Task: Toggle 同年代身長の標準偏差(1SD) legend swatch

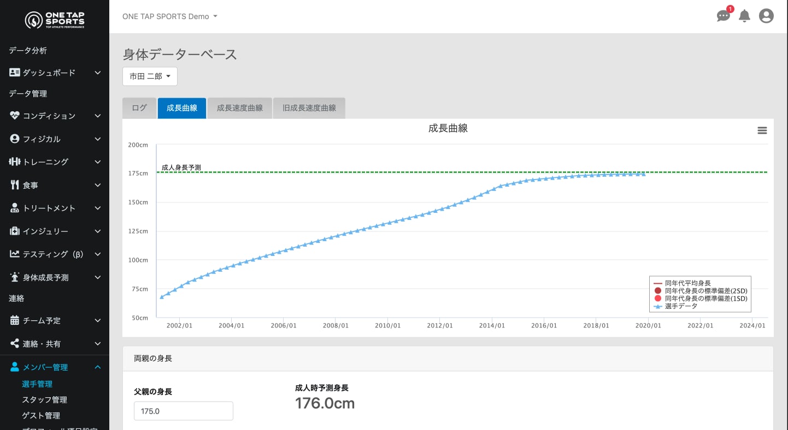Action: pyautogui.click(x=658, y=298)
